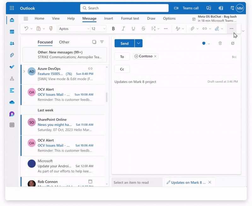Open People in the left sidebar

click(12, 43)
